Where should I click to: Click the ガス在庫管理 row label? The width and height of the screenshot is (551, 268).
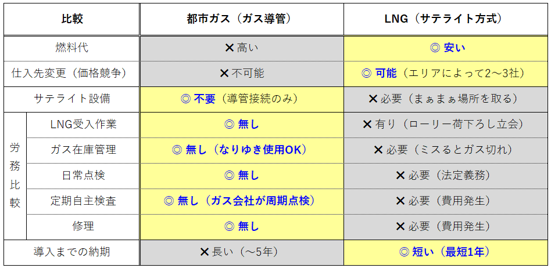(x=83, y=150)
